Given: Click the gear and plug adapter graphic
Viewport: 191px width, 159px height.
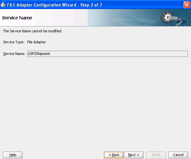Looking at the screenshot, I should pyautogui.click(x=172, y=18).
